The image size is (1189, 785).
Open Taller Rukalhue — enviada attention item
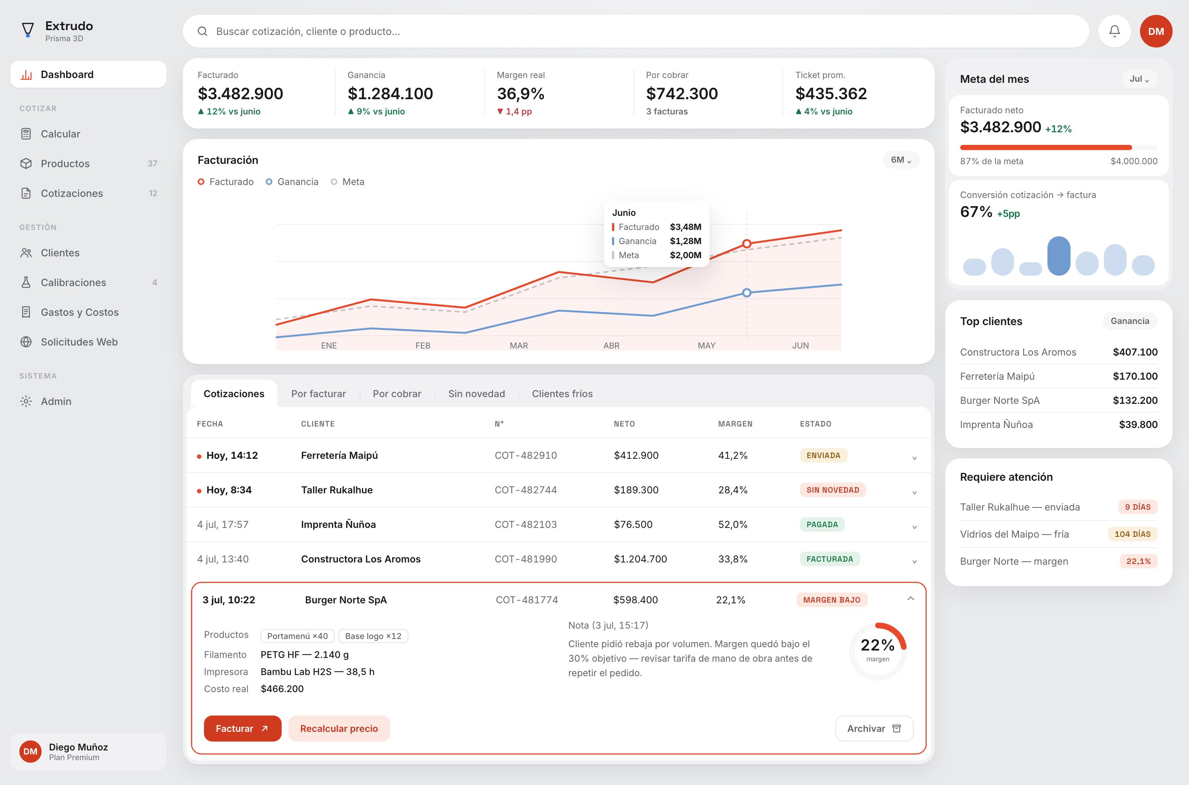tap(1059, 507)
